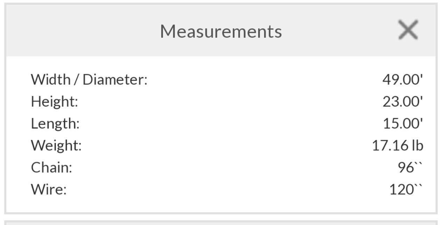
Task: Click the Wire label
Action: tap(49, 189)
